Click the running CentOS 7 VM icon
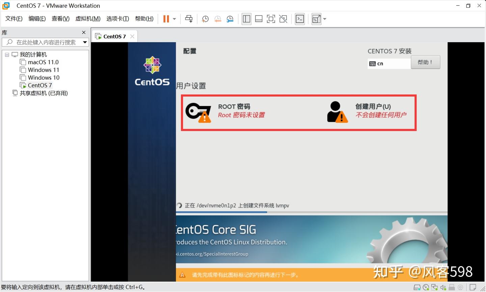Image resolution: width=486 pixels, height=292 pixels. [x=23, y=85]
